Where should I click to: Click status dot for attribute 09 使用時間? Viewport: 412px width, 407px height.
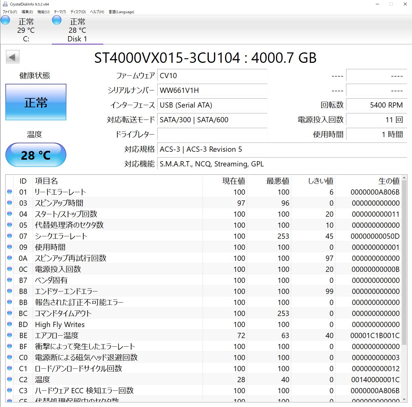click(10, 247)
